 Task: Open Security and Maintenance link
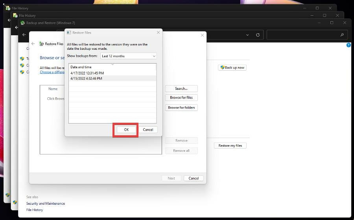[45, 204]
